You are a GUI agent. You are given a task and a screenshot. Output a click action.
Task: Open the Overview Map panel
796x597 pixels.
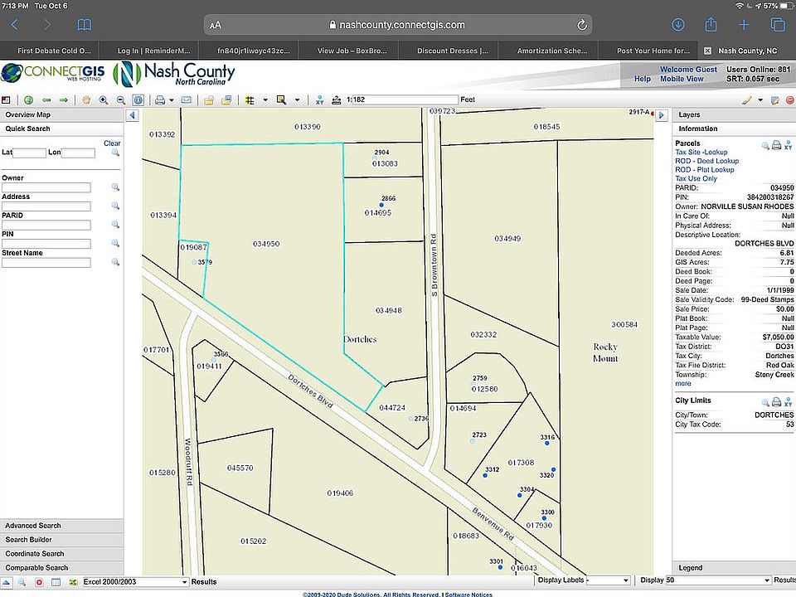click(61, 114)
